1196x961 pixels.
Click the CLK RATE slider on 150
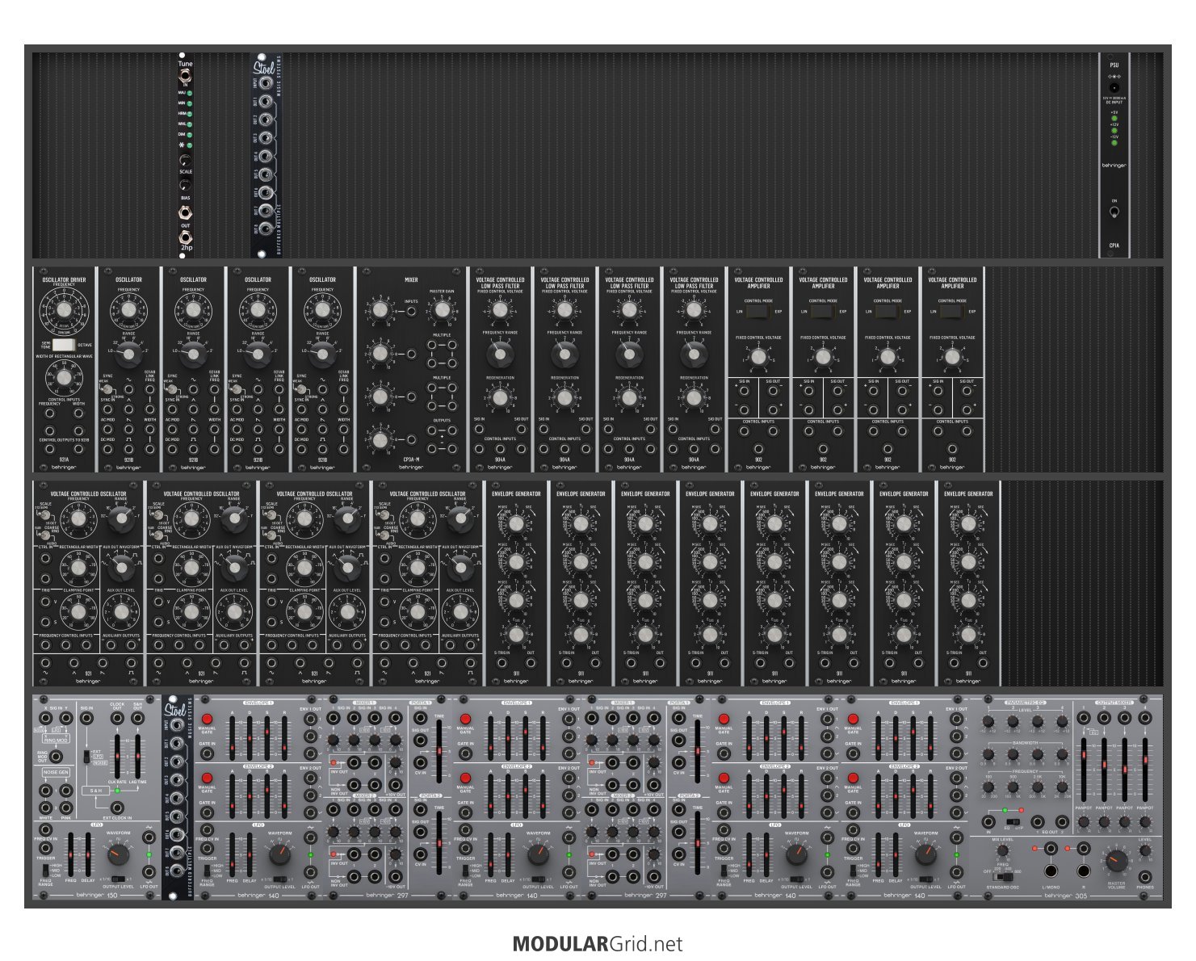[x=117, y=756]
